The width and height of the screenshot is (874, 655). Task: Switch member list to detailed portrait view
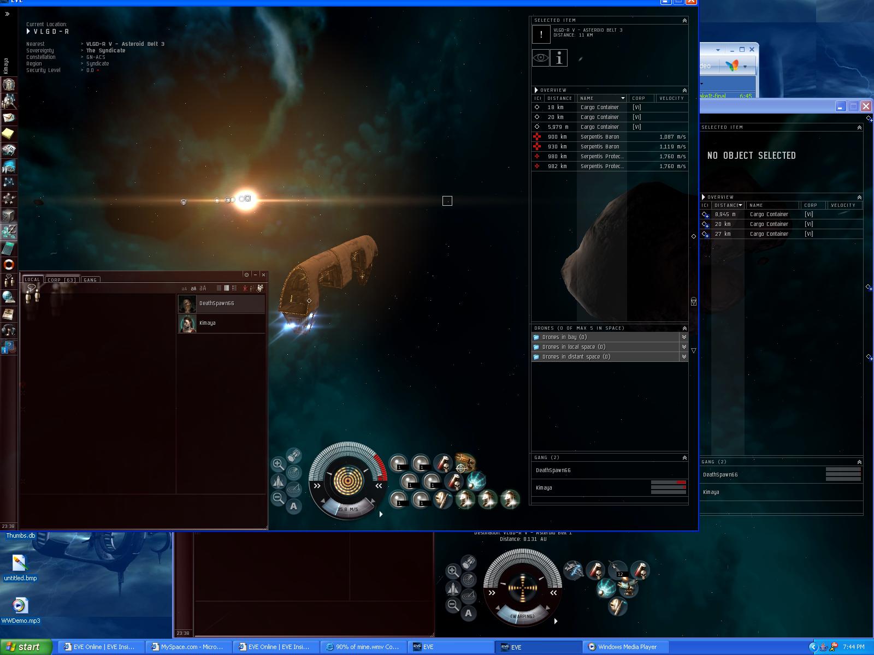coord(234,288)
